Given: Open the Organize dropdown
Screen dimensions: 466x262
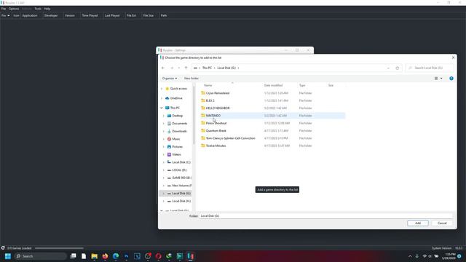Looking at the screenshot, I should [170, 79].
